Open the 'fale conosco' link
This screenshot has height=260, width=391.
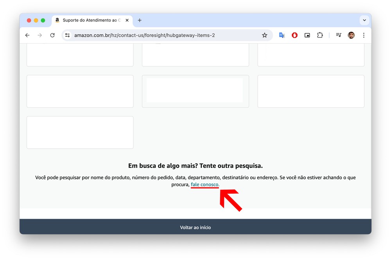click(x=205, y=185)
